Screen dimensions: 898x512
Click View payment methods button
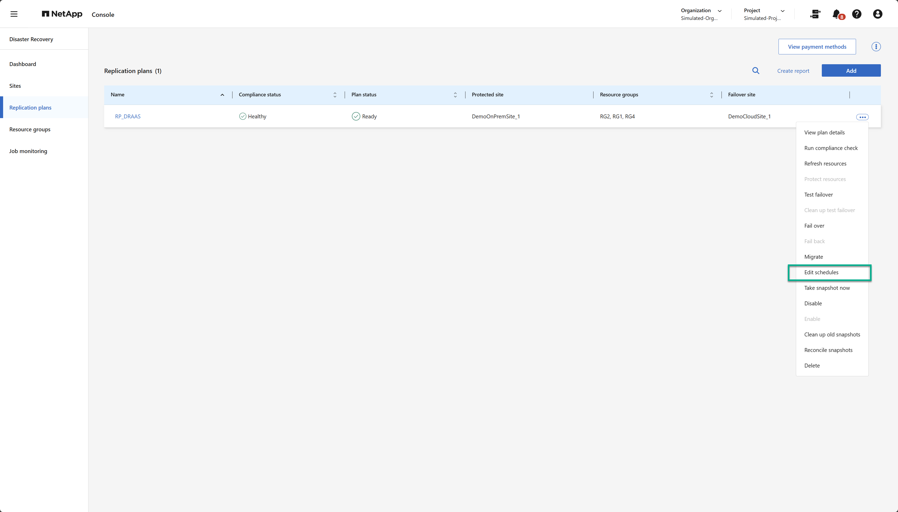coord(817,47)
